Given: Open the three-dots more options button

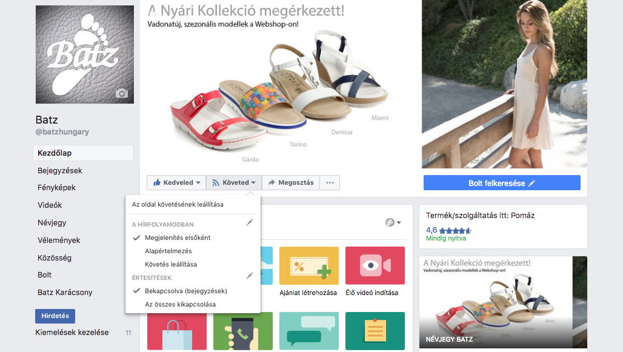Looking at the screenshot, I should coord(330,183).
